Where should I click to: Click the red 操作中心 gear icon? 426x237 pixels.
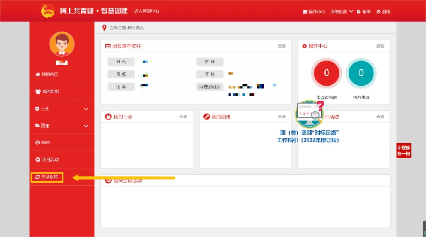(305, 47)
